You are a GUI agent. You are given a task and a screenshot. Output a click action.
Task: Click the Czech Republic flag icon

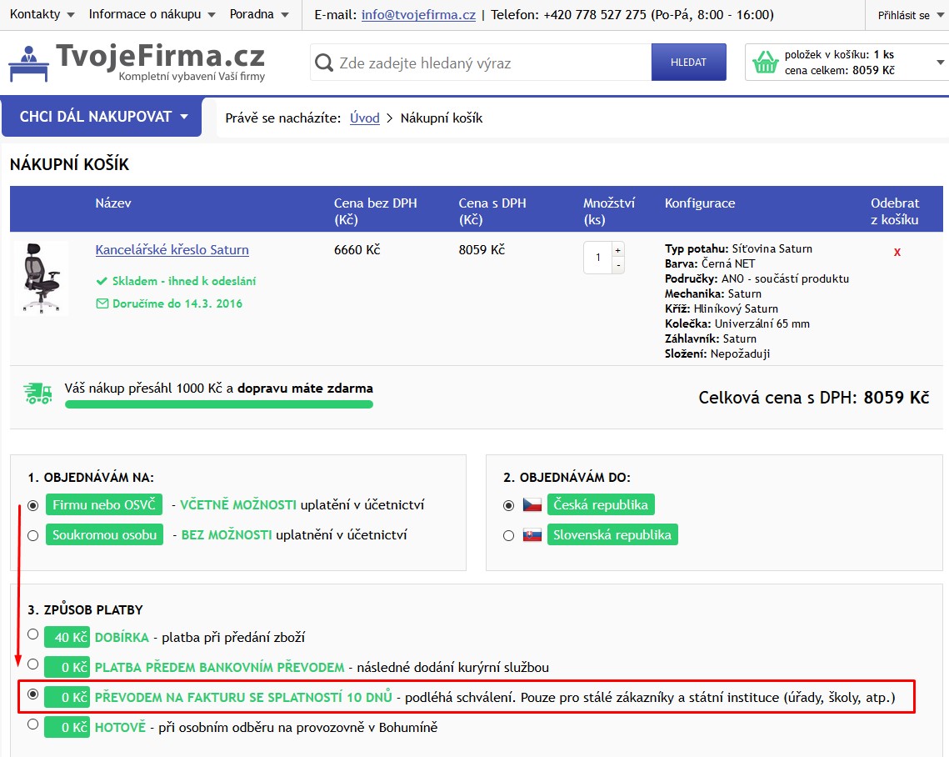[532, 504]
